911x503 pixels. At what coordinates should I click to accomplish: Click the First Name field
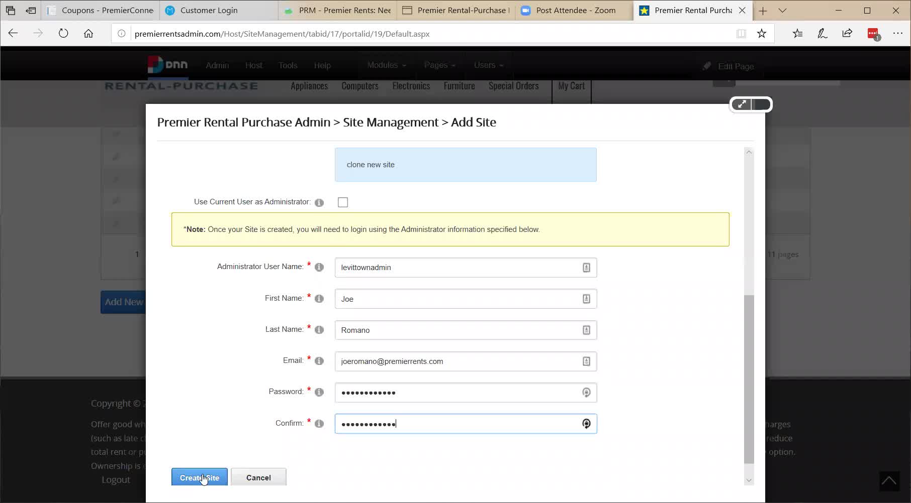click(466, 299)
